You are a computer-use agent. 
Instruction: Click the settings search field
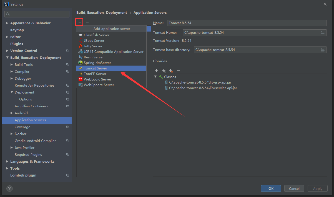pyautogui.click(x=37, y=14)
